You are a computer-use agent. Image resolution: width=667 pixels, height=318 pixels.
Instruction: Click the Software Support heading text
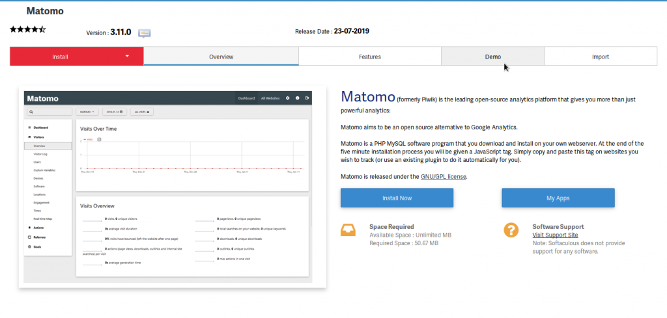(x=558, y=226)
